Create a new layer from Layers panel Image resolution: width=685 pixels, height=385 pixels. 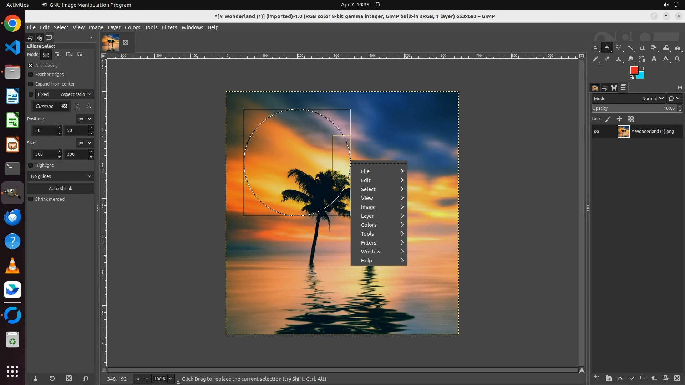597,378
